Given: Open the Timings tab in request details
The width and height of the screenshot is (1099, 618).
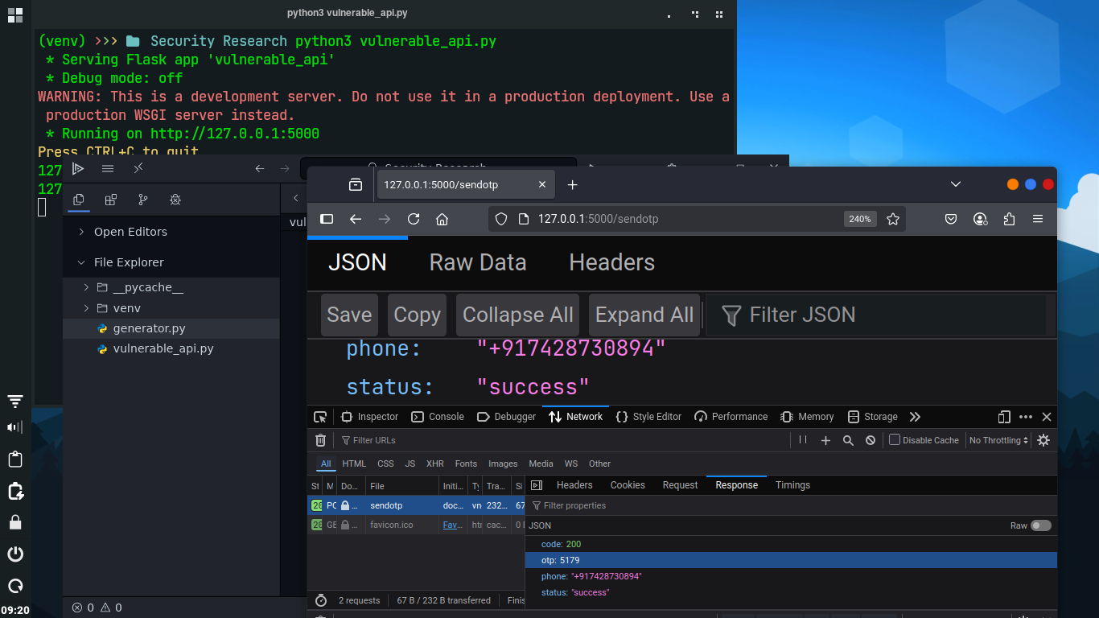Looking at the screenshot, I should pos(792,485).
